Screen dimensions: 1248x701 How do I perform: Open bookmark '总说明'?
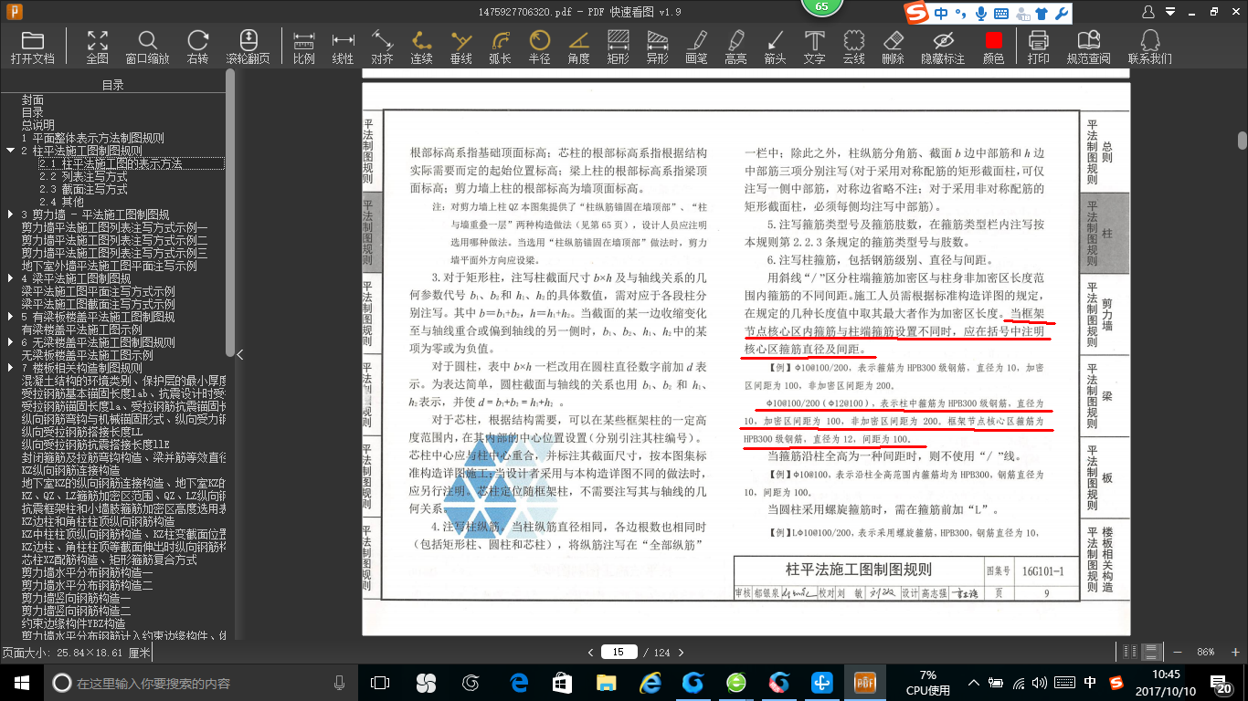pos(38,125)
